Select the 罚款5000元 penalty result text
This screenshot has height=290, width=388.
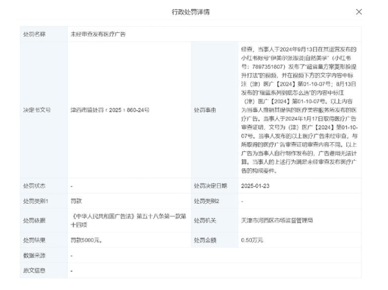click(86, 240)
